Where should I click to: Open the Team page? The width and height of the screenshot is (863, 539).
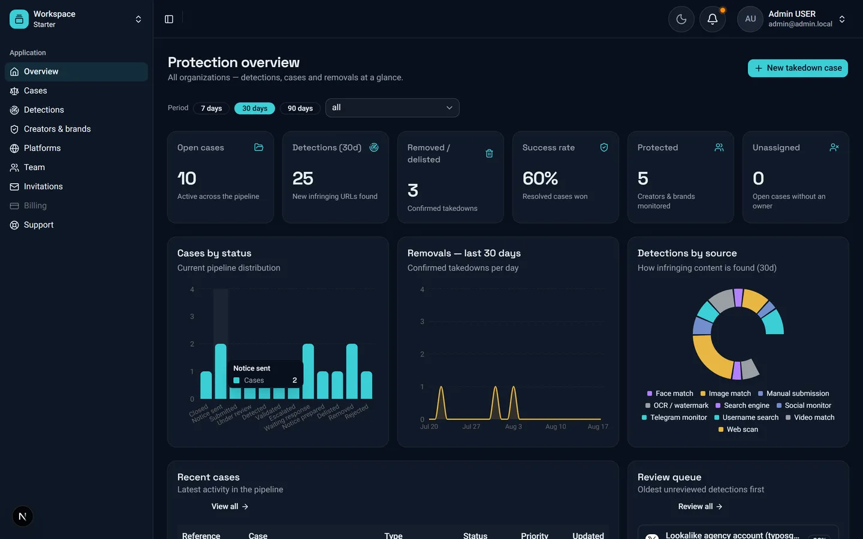click(x=76, y=167)
